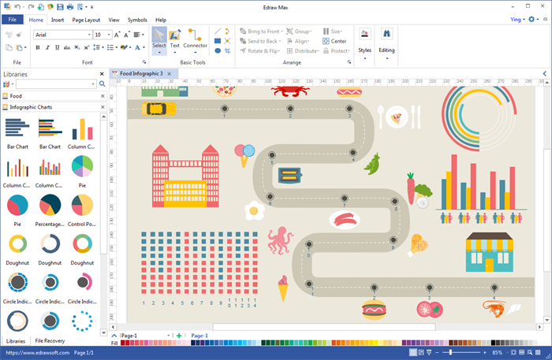Expand the font size dropdown
This screenshot has height=360, width=552.
click(x=109, y=35)
